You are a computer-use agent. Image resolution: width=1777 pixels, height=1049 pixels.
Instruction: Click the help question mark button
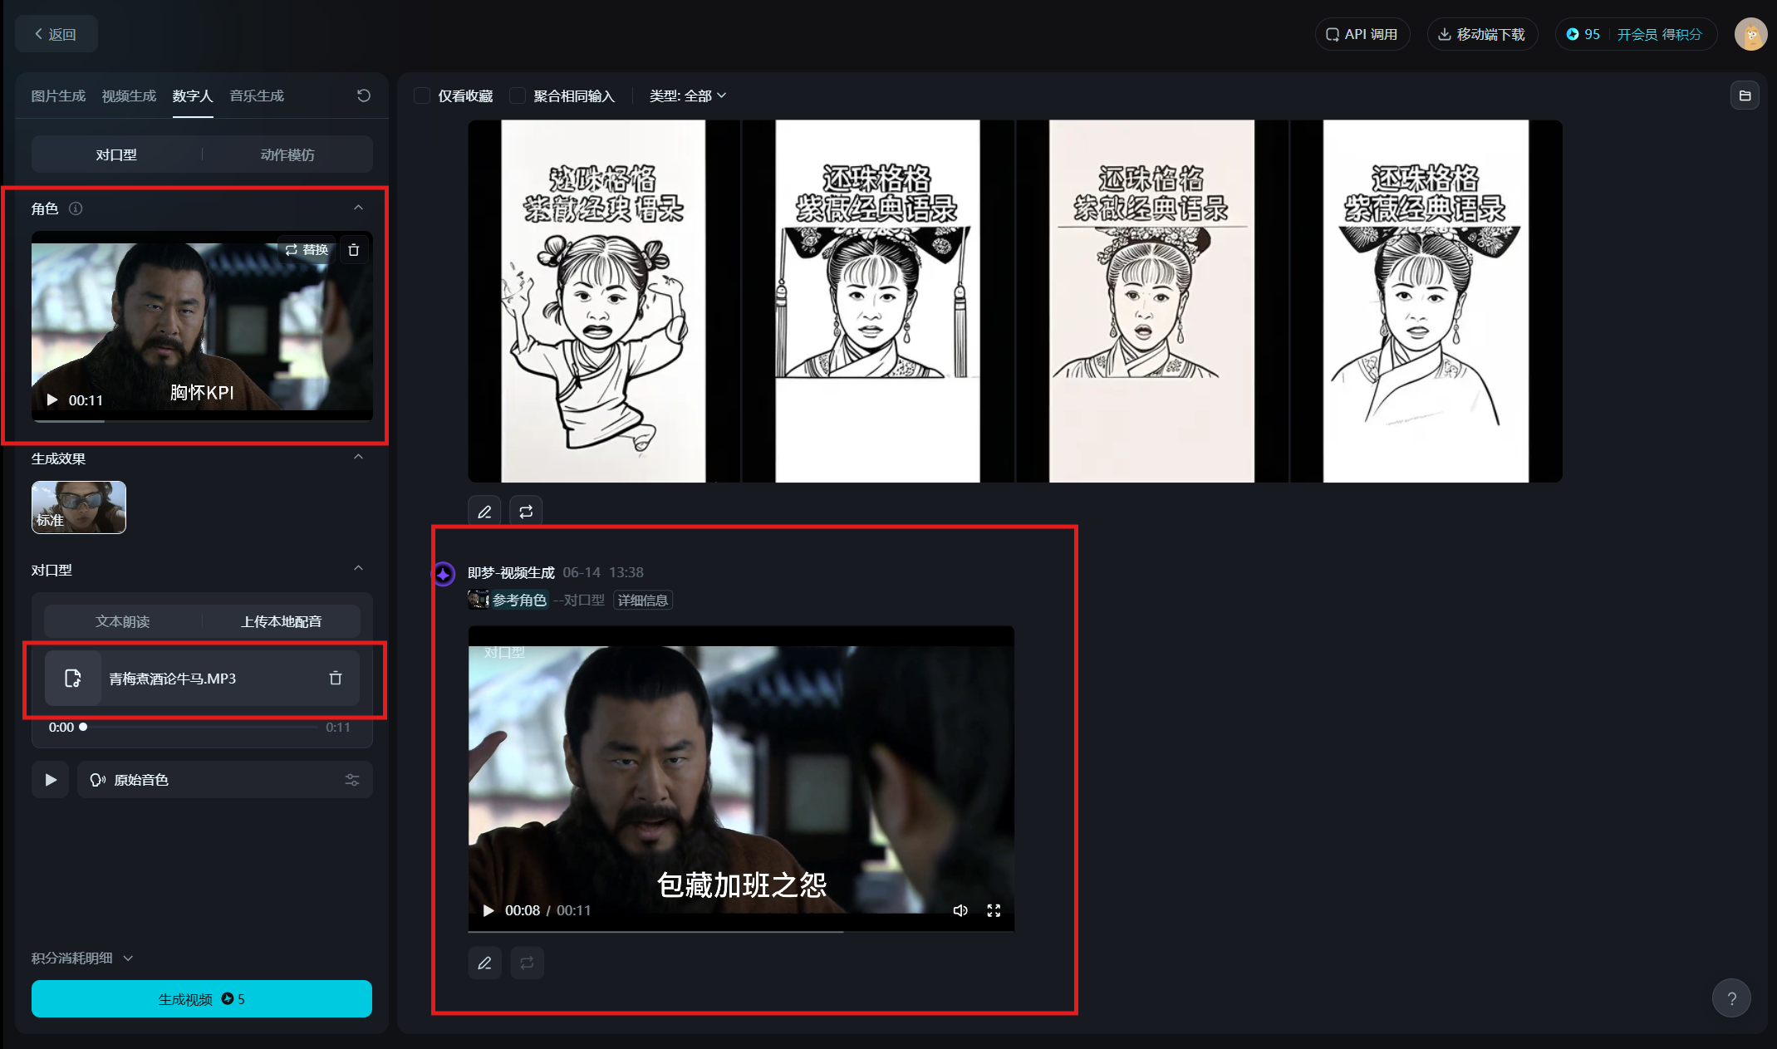pyautogui.click(x=1731, y=998)
